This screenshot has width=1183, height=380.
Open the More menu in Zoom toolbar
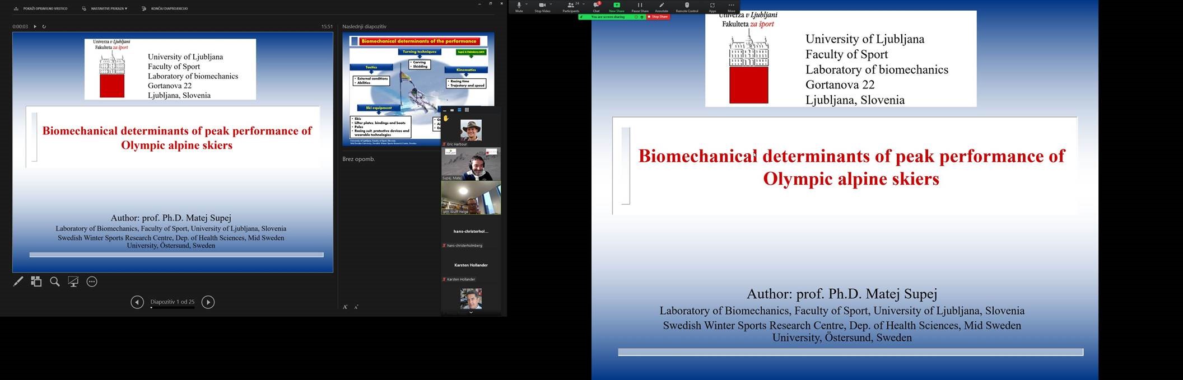[x=731, y=7]
